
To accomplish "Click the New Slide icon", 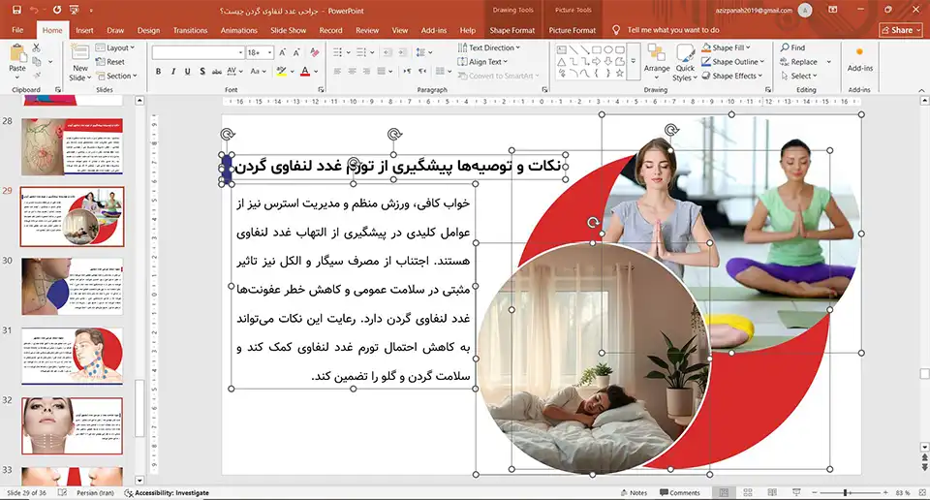I will (x=80, y=53).
